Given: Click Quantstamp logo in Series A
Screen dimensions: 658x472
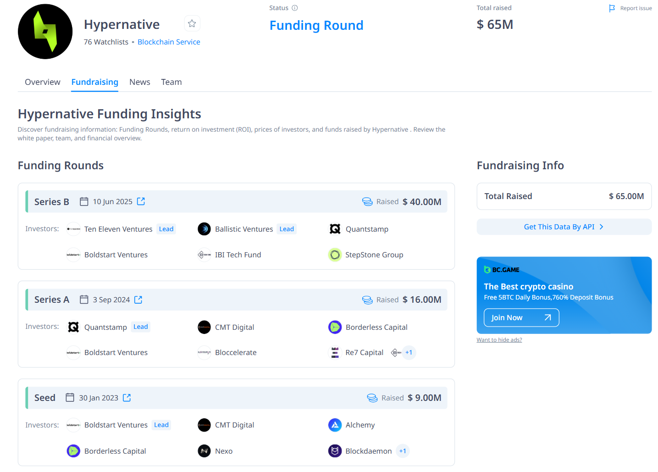Looking at the screenshot, I should point(73,327).
